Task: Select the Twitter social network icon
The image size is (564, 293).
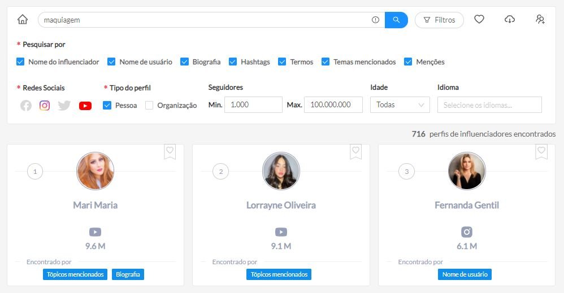Action: coord(64,106)
